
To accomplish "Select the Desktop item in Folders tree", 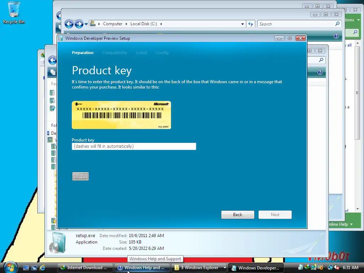I will click(x=52, y=133).
